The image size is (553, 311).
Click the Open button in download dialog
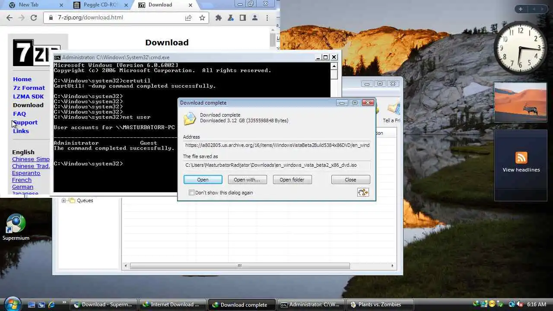(x=203, y=180)
